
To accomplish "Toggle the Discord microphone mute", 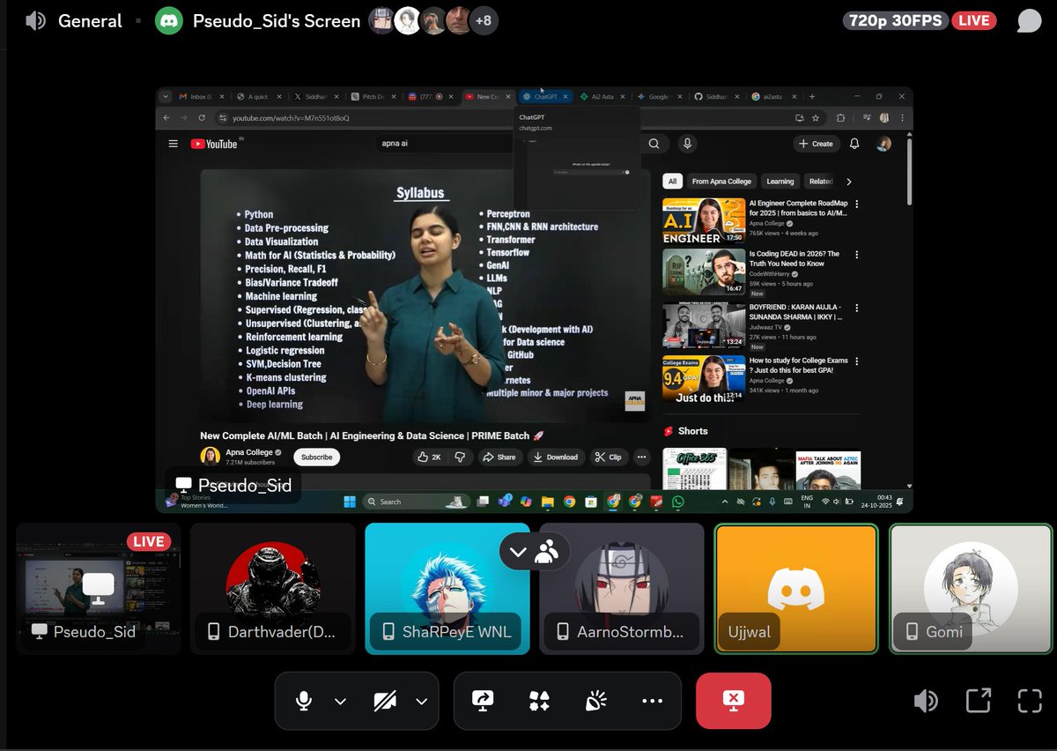I will point(304,701).
